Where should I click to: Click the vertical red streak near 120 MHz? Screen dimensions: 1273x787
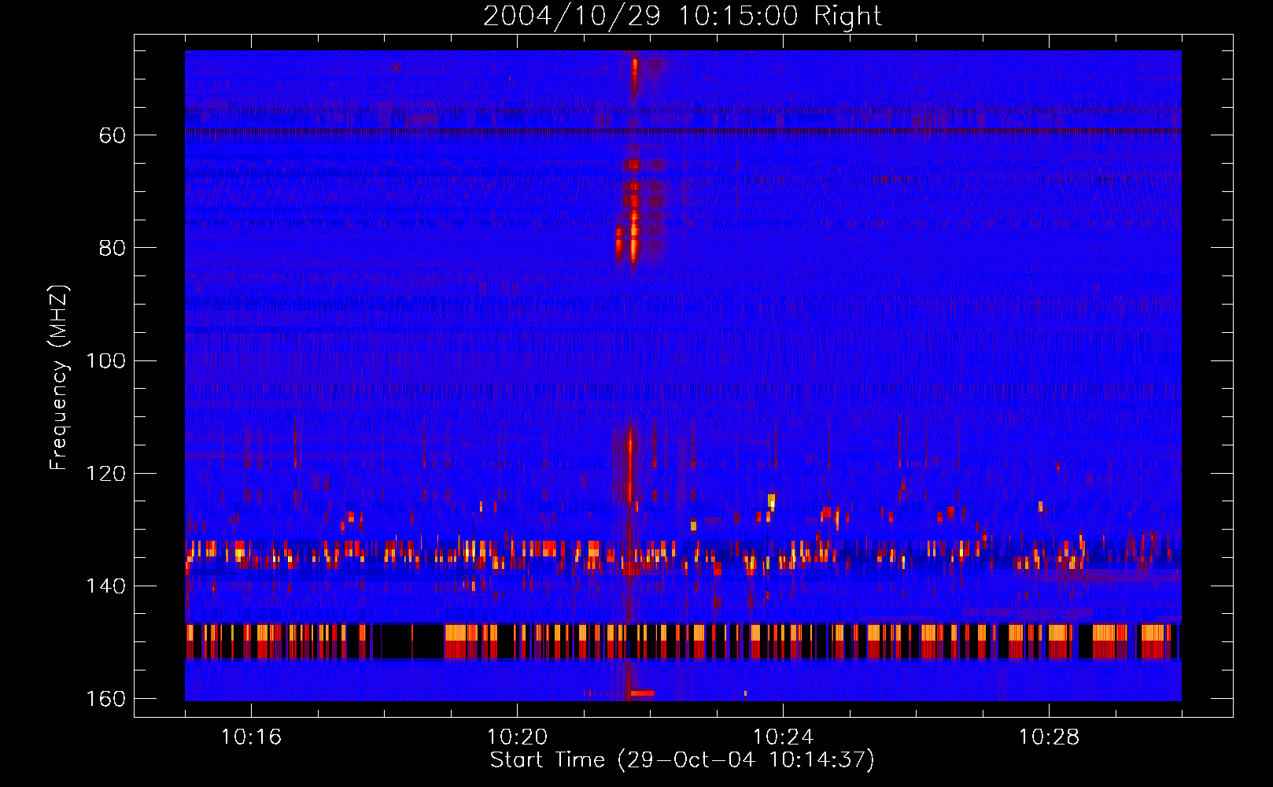click(x=630, y=464)
